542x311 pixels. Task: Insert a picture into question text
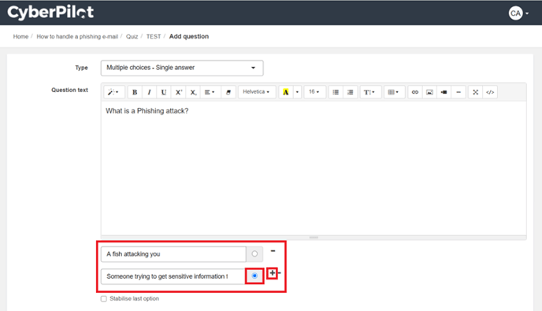pos(429,92)
